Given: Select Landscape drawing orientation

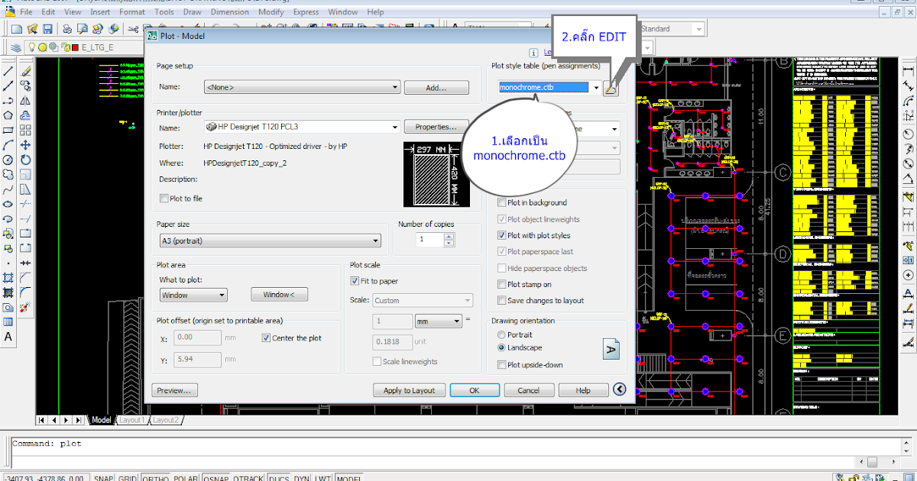Looking at the screenshot, I should pos(501,347).
